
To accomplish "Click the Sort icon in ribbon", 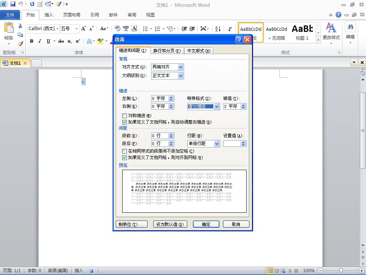I will 218,29.
